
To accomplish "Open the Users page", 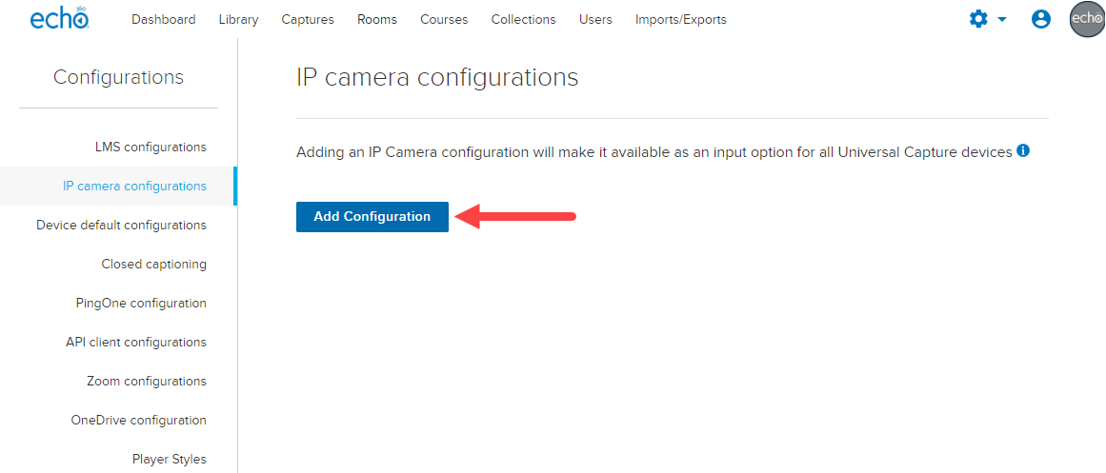I will (x=595, y=19).
